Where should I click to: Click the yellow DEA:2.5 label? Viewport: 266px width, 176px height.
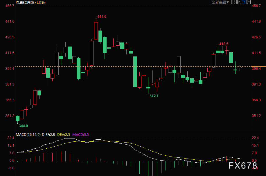(64, 134)
